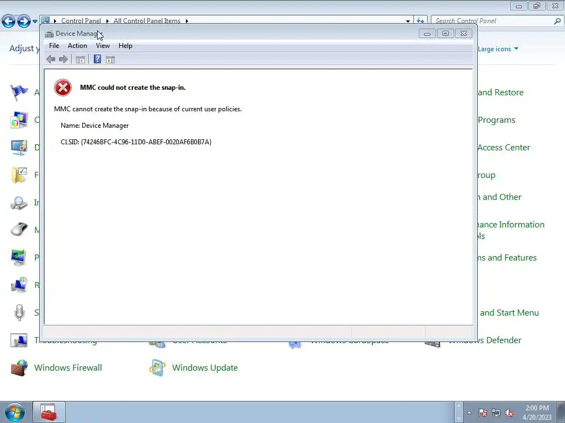Click the 'Name: Device Manager' text
The image size is (565, 423).
click(95, 126)
